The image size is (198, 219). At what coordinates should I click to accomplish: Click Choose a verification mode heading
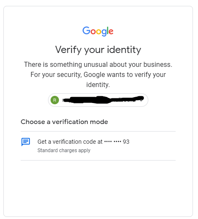click(x=64, y=122)
